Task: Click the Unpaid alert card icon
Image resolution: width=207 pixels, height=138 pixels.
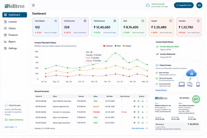Action: [170, 21]
